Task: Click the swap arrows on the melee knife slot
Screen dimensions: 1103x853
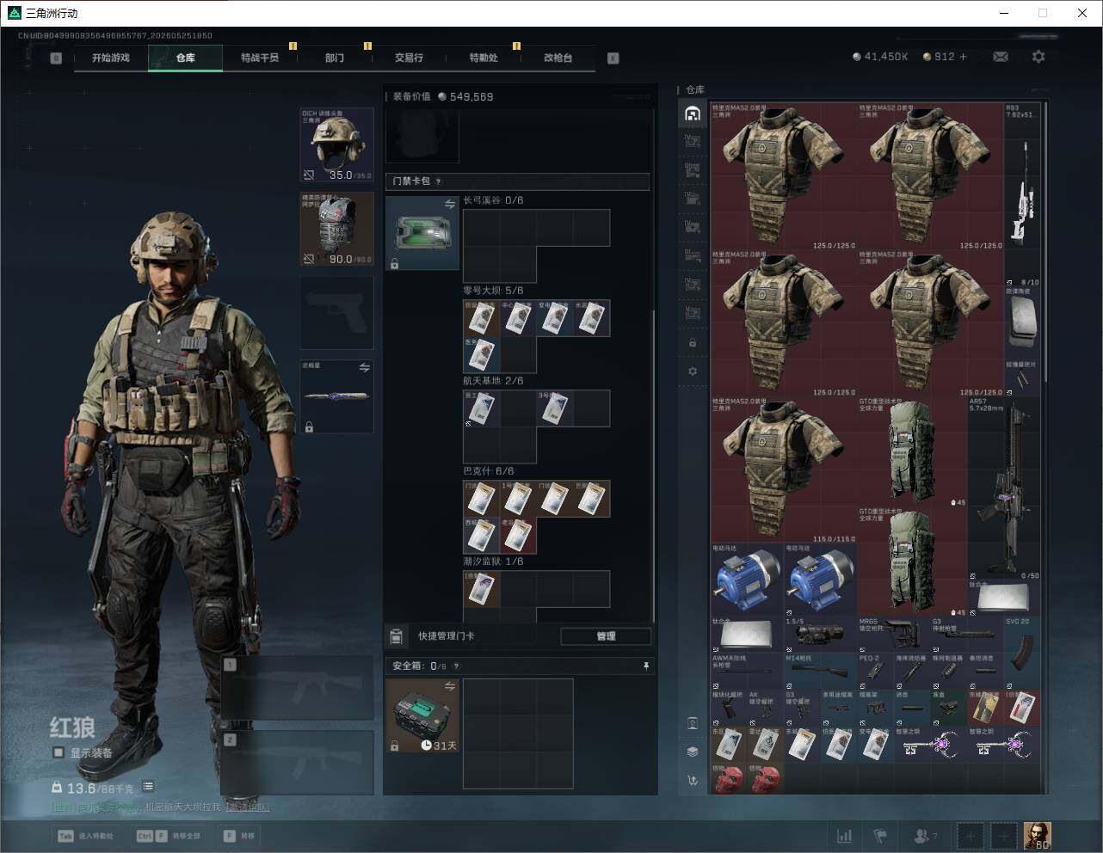Action: point(364,368)
